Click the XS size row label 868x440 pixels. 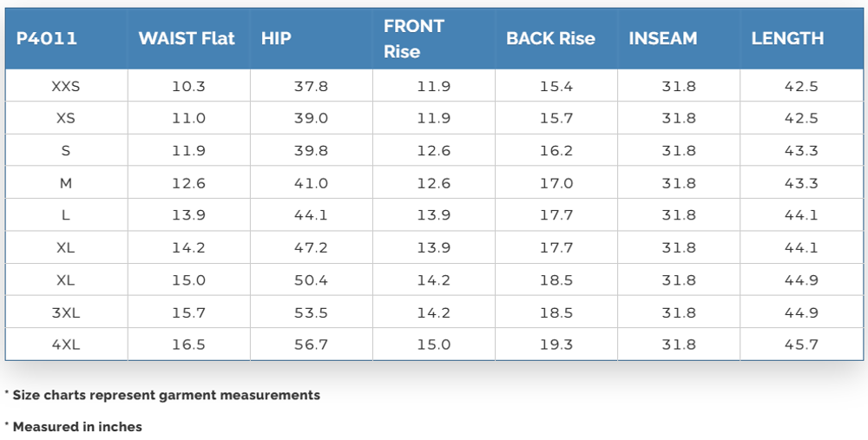point(66,119)
